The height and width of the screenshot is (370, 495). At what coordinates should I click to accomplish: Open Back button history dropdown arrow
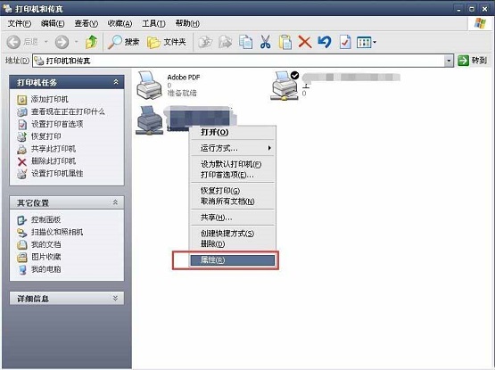coord(46,42)
